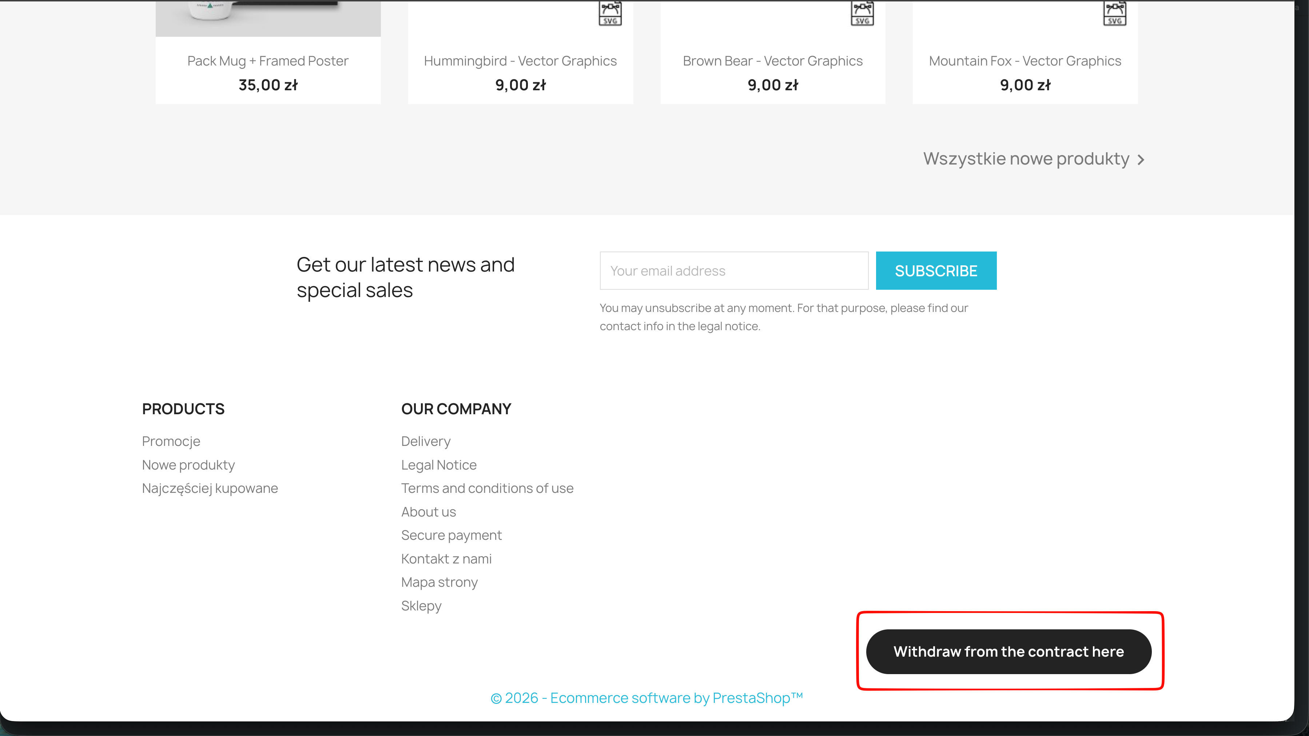This screenshot has height=736, width=1309.
Task: Click SVG icon on Mountain Fox card
Action: coord(1114,13)
